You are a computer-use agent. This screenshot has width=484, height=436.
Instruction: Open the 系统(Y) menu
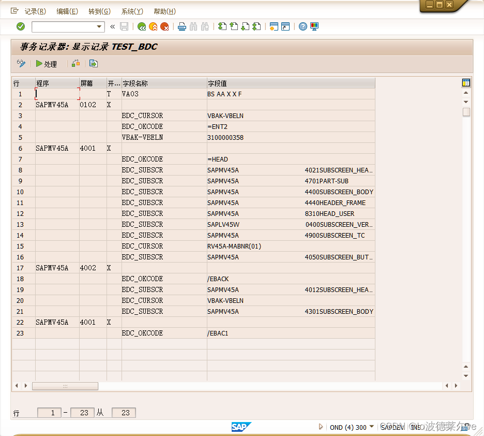(130, 11)
